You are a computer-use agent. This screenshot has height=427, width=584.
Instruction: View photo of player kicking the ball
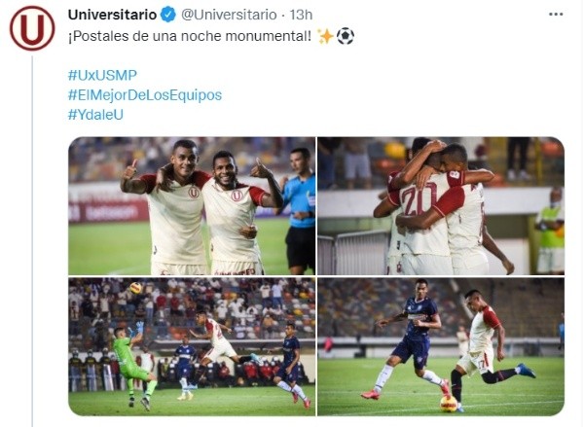(x=441, y=346)
